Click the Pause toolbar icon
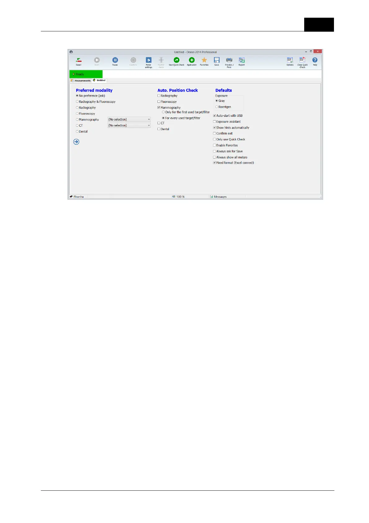Viewport: 369px width, 523px height. click(x=115, y=60)
